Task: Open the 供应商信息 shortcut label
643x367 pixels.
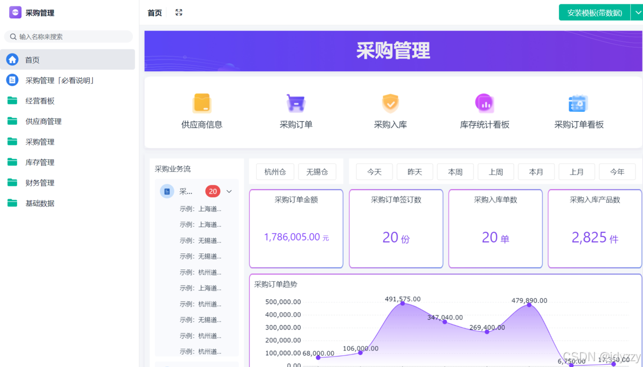Action: click(x=202, y=124)
